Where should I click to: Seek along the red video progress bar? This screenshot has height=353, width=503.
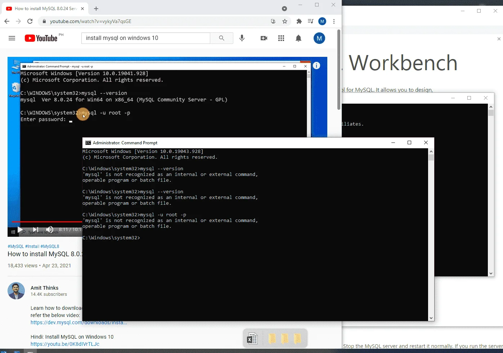click(47, 222)
